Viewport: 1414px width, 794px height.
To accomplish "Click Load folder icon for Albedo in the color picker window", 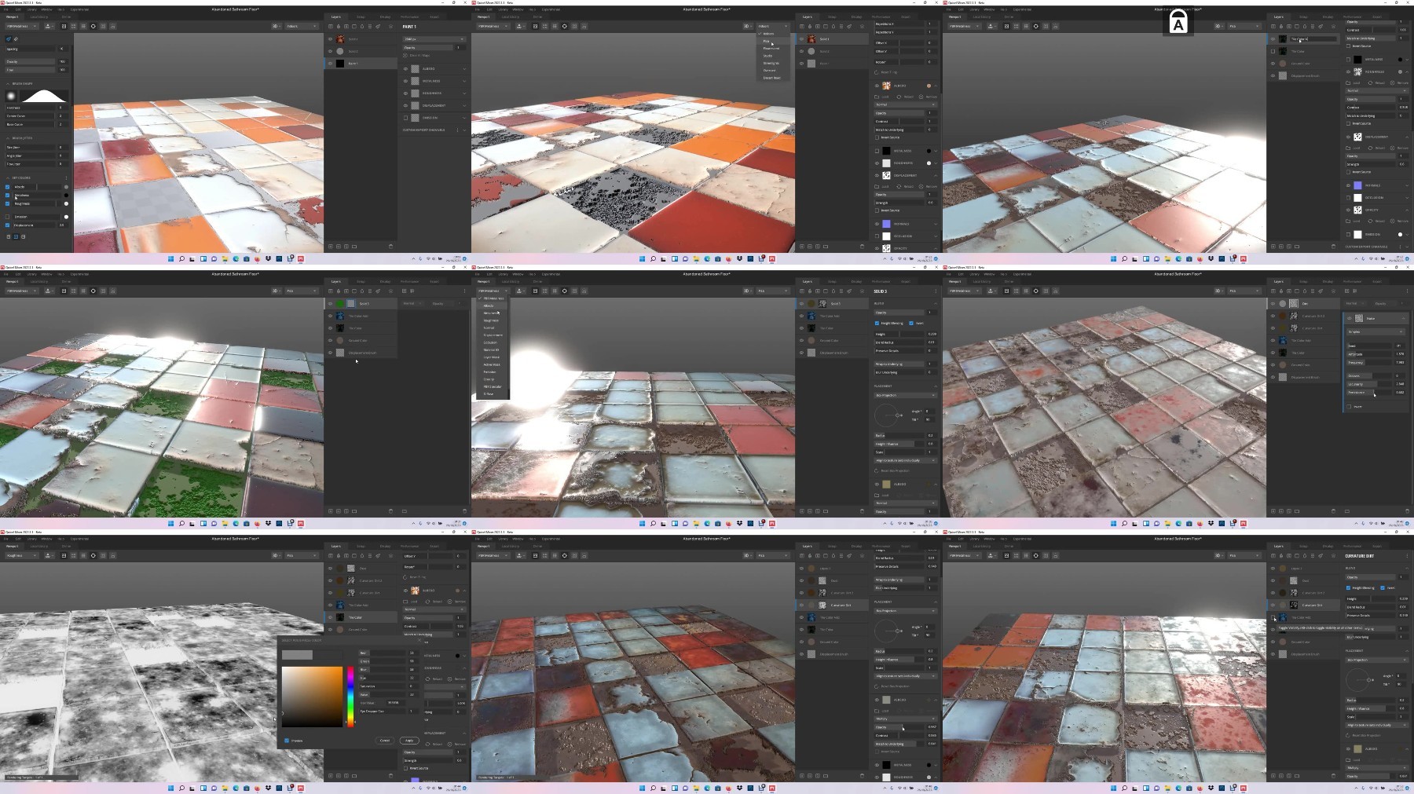I will [x=405, y=602].
